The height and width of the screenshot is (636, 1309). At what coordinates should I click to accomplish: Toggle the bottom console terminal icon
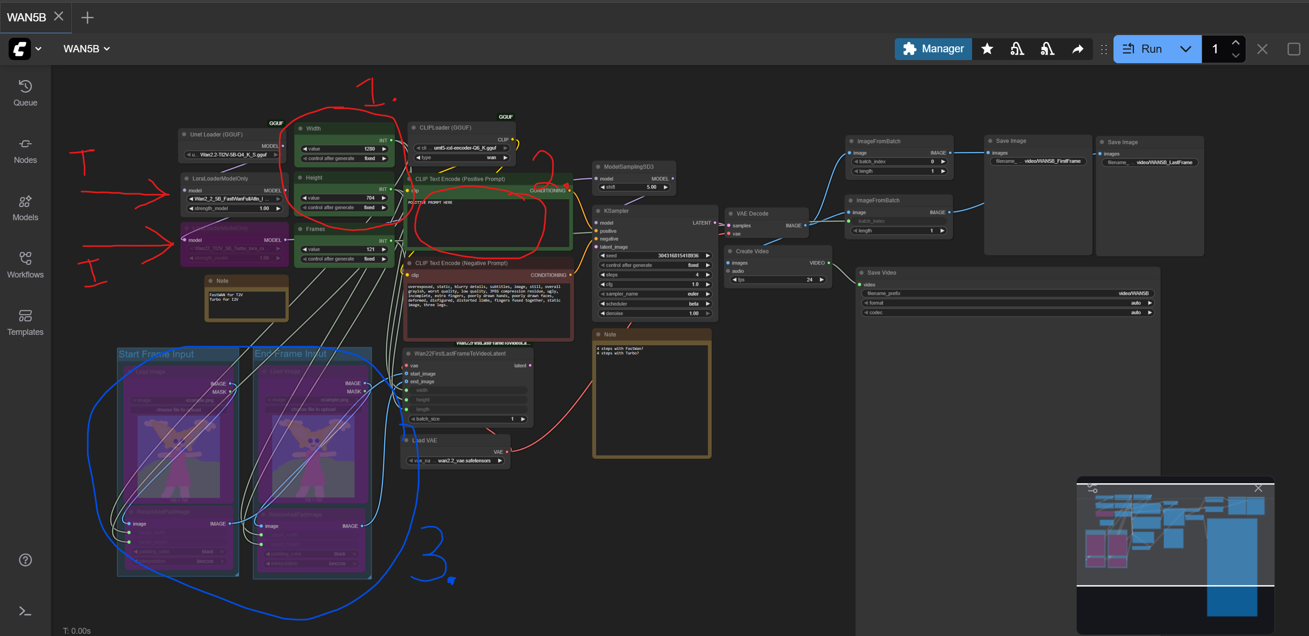click(25, 611)
